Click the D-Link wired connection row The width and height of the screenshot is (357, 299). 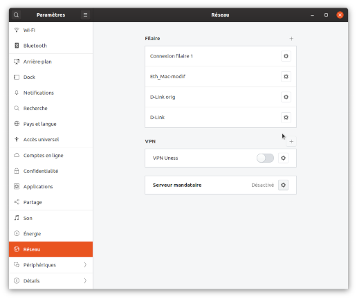[221, 118]
